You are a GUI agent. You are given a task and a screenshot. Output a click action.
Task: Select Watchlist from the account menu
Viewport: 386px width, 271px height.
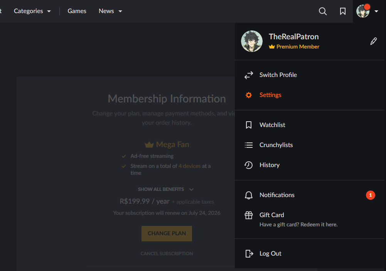[x=272, y=125]
